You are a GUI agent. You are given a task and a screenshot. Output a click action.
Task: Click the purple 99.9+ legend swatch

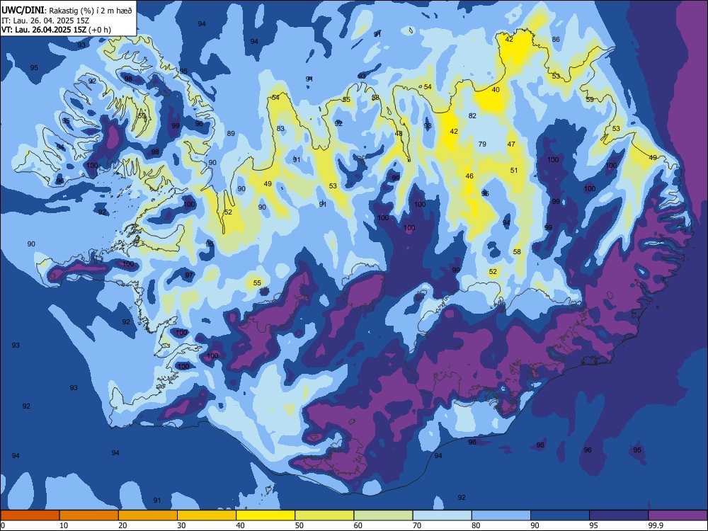678,515
